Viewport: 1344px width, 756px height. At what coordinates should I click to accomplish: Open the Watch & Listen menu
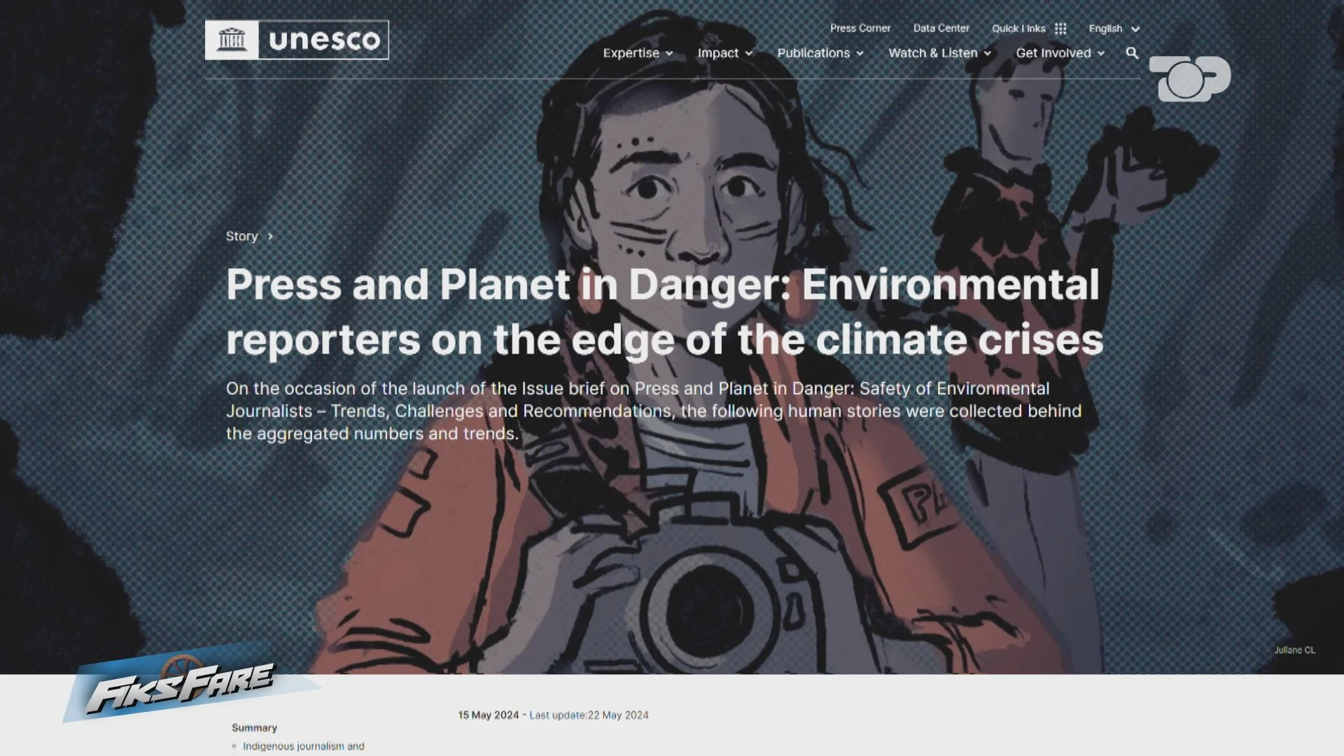point(939,53)
